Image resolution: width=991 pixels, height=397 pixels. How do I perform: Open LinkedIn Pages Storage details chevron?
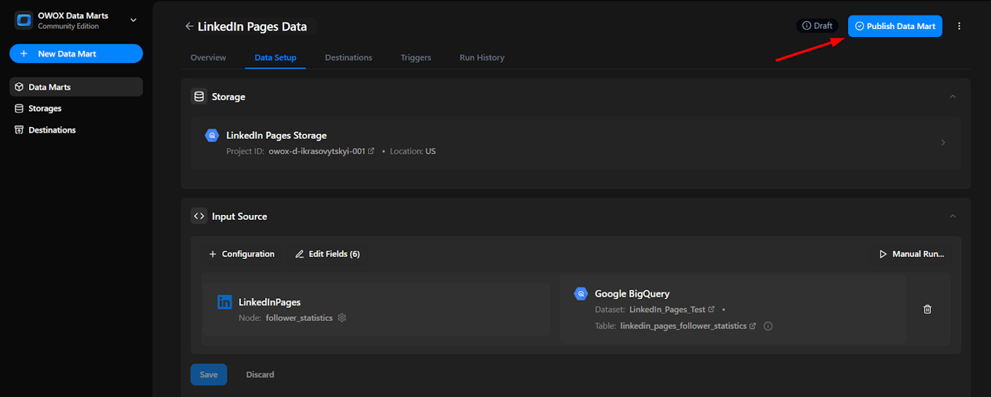coord(943,142)
